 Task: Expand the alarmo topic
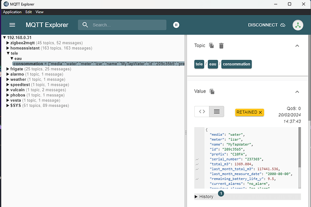click(8, 74)
